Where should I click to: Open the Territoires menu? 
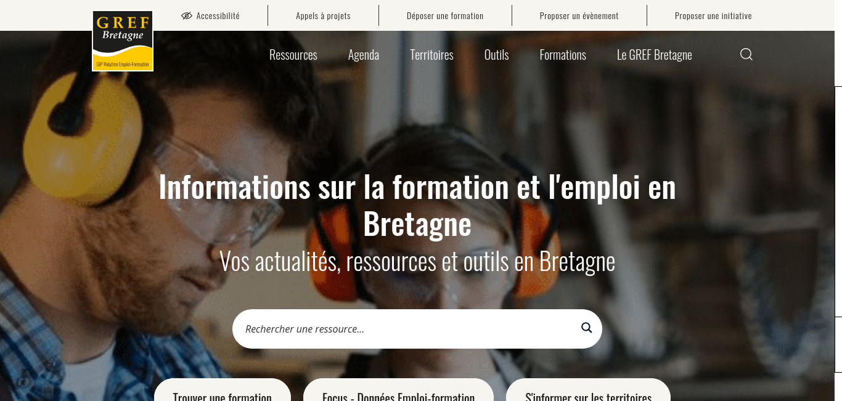[x=431, y=55]
